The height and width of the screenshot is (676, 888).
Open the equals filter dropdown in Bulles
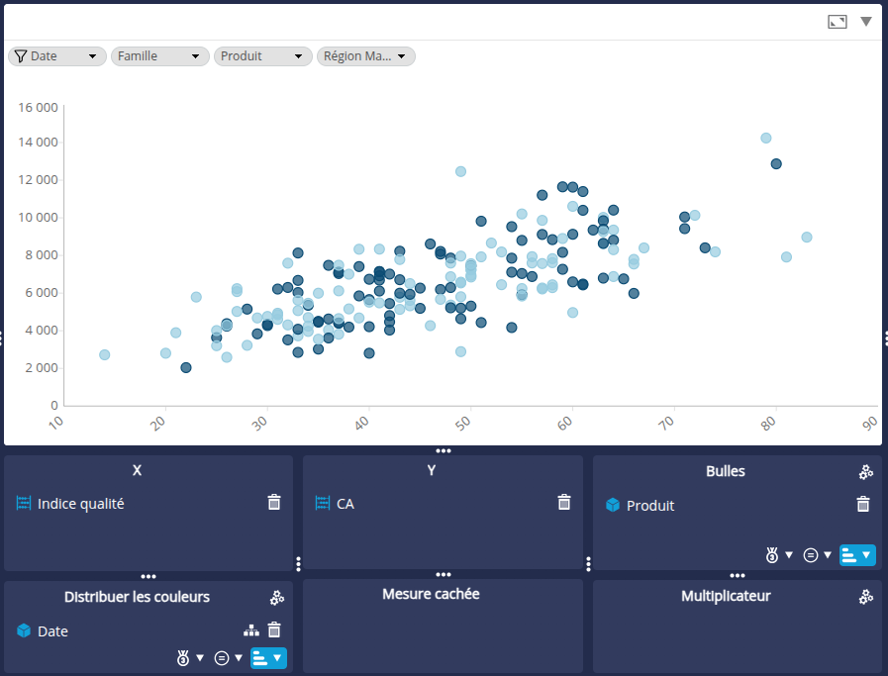(817, 555)
